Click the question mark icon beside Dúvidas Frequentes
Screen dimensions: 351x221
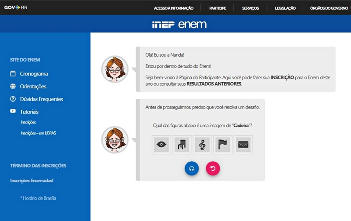(x=13, y=99)
